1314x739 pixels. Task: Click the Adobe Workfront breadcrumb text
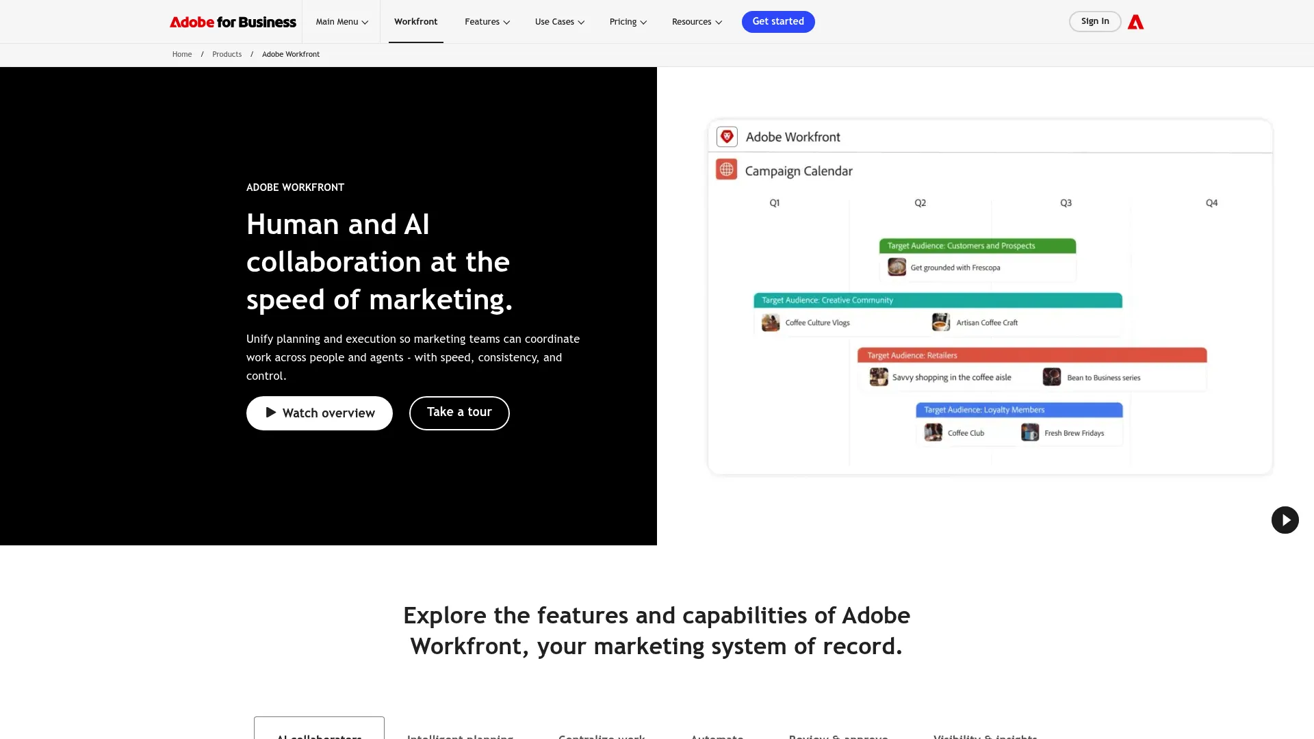point(291,54)
